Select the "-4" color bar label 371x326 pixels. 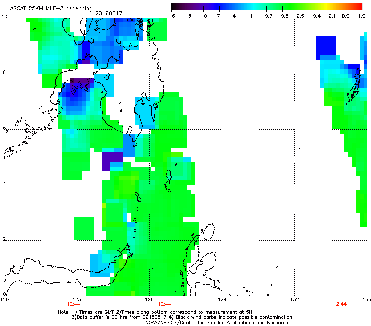(233, 16)
